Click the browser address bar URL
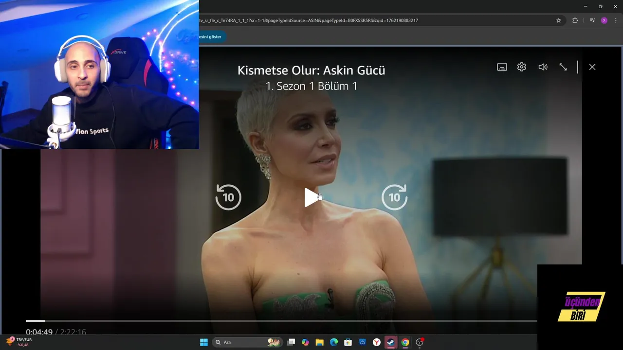This screenshot has width=623, height=350. [309, 20]
